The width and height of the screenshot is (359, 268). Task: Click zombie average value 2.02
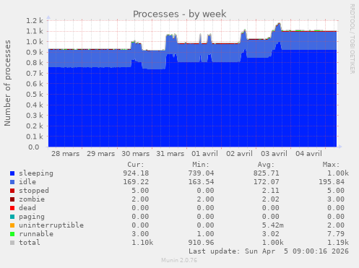(271, 199)
